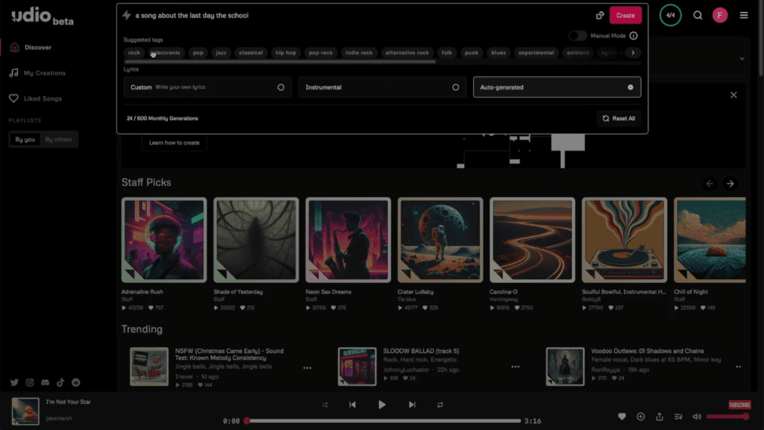
Task: Open the Crater Lullaby track thumbnail
Action: click(x=439, y=239)
